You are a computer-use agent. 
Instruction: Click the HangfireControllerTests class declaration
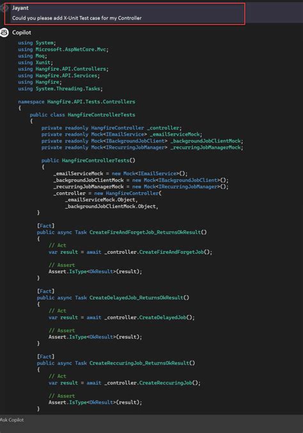[82, 115]
